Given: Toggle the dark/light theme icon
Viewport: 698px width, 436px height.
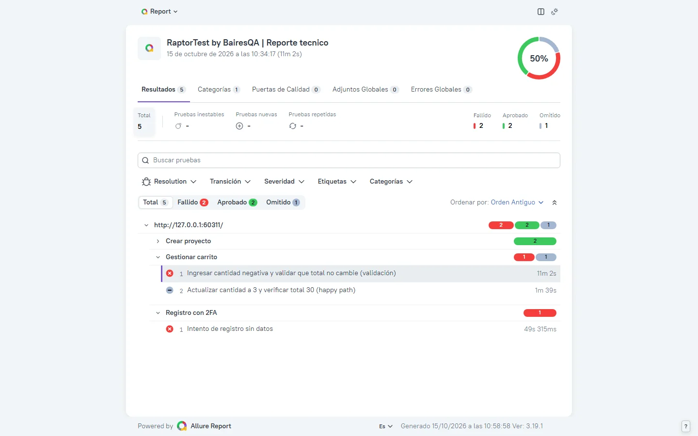Looking at the screenshot, I should (555, 12).
